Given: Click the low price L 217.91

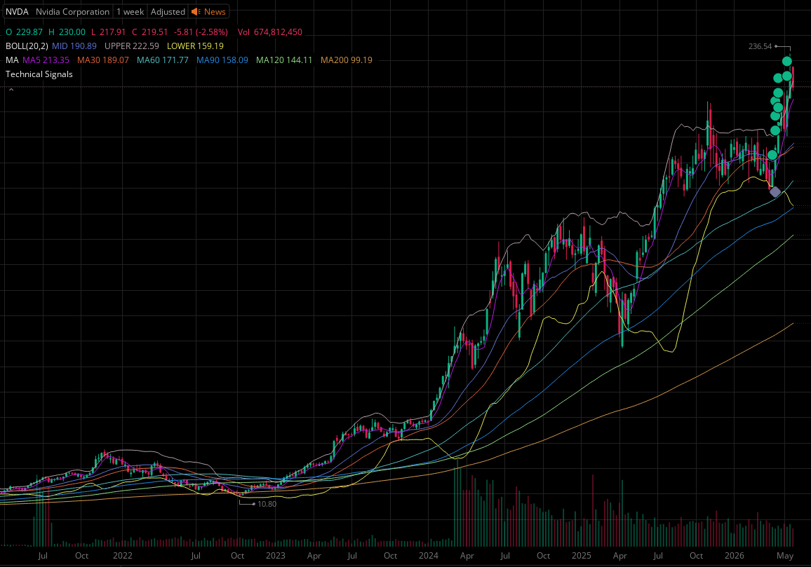Looking at the screenshot, I should tap(108, 32).
